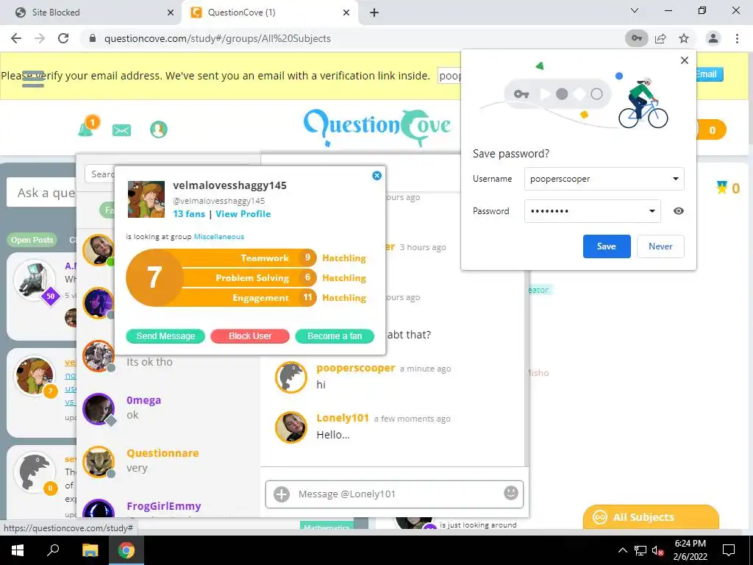The width and height of the screenshot is (753, 565).
Task: Click the All Subjects button
Action: click(x=651, y=517)
